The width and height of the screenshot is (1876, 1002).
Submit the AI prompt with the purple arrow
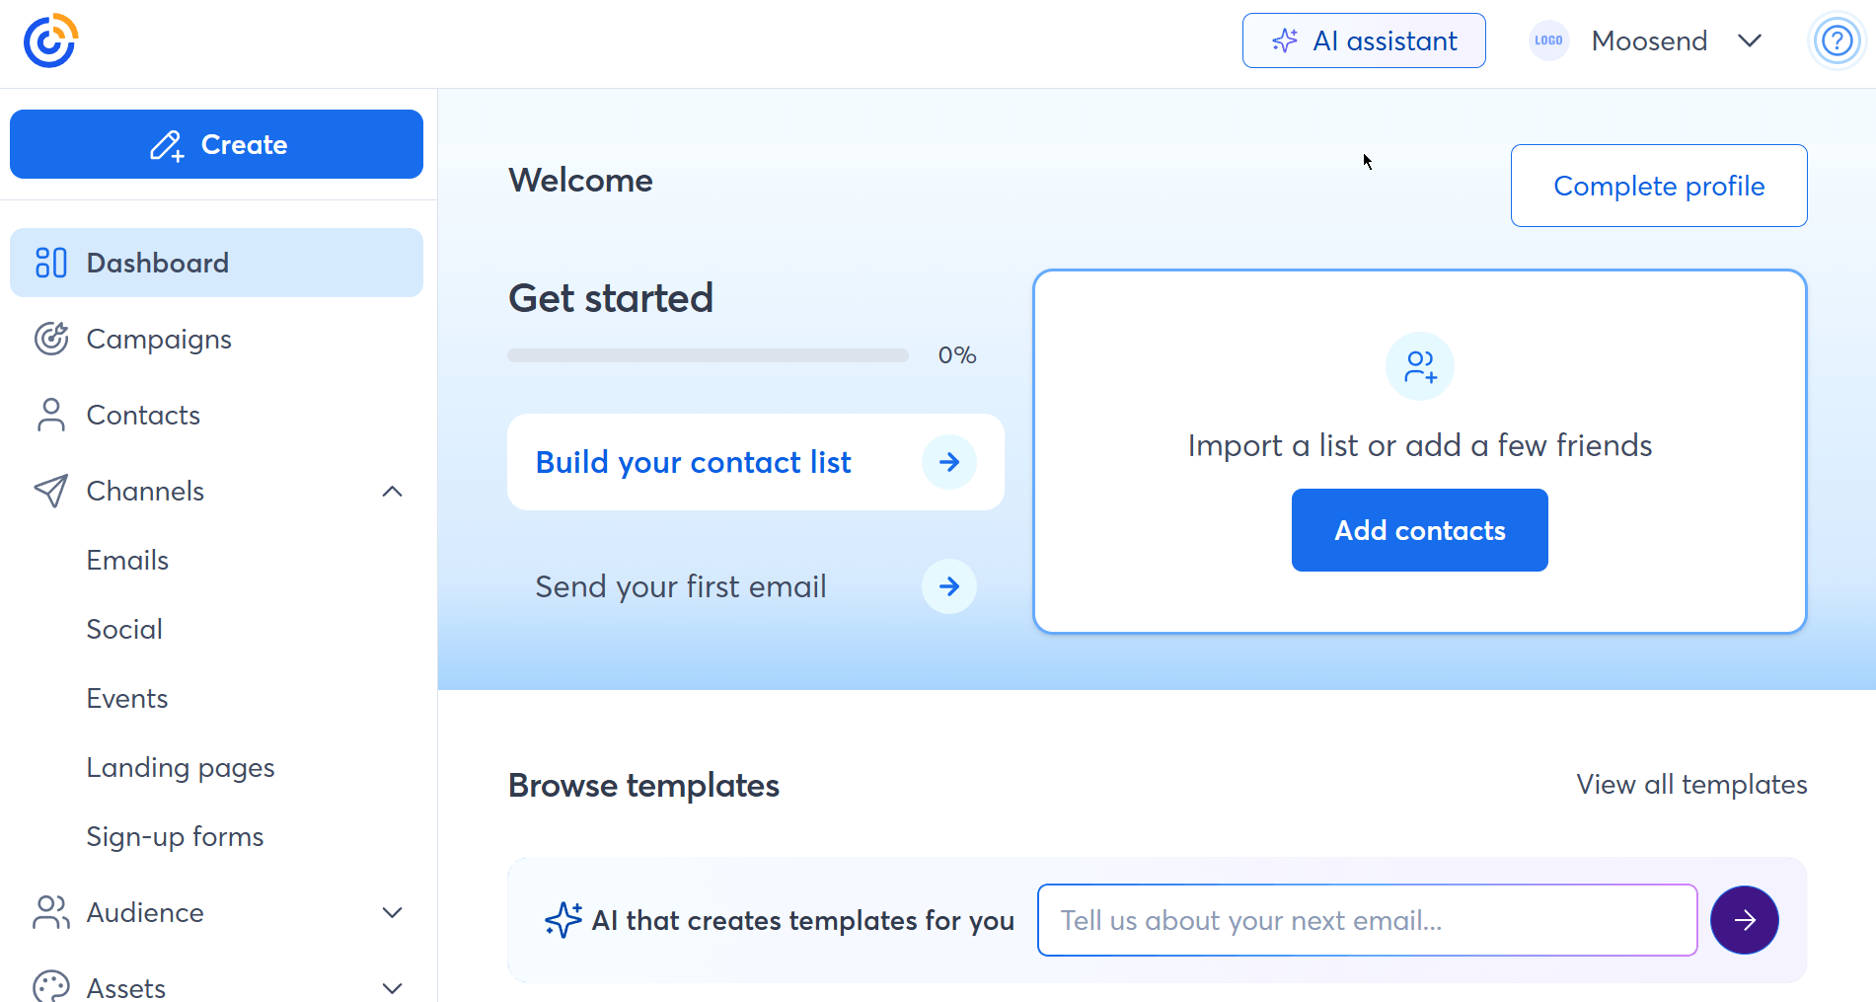click(1744, 919)
